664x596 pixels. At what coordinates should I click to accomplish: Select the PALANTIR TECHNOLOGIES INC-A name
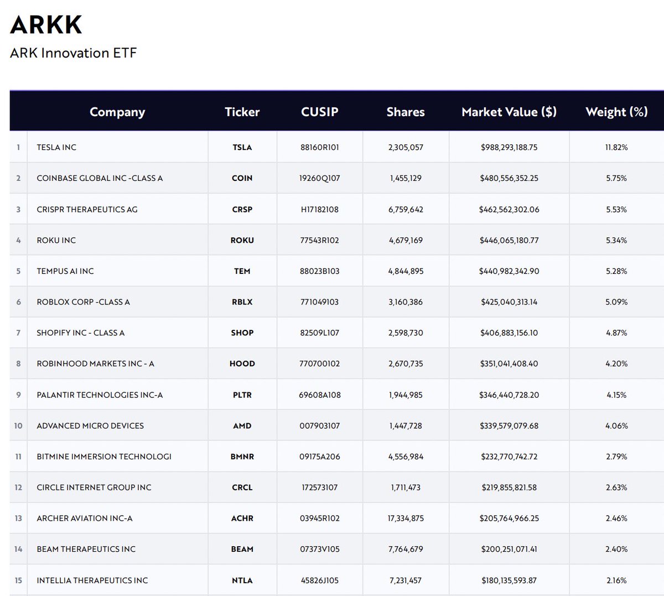[100, 395]
